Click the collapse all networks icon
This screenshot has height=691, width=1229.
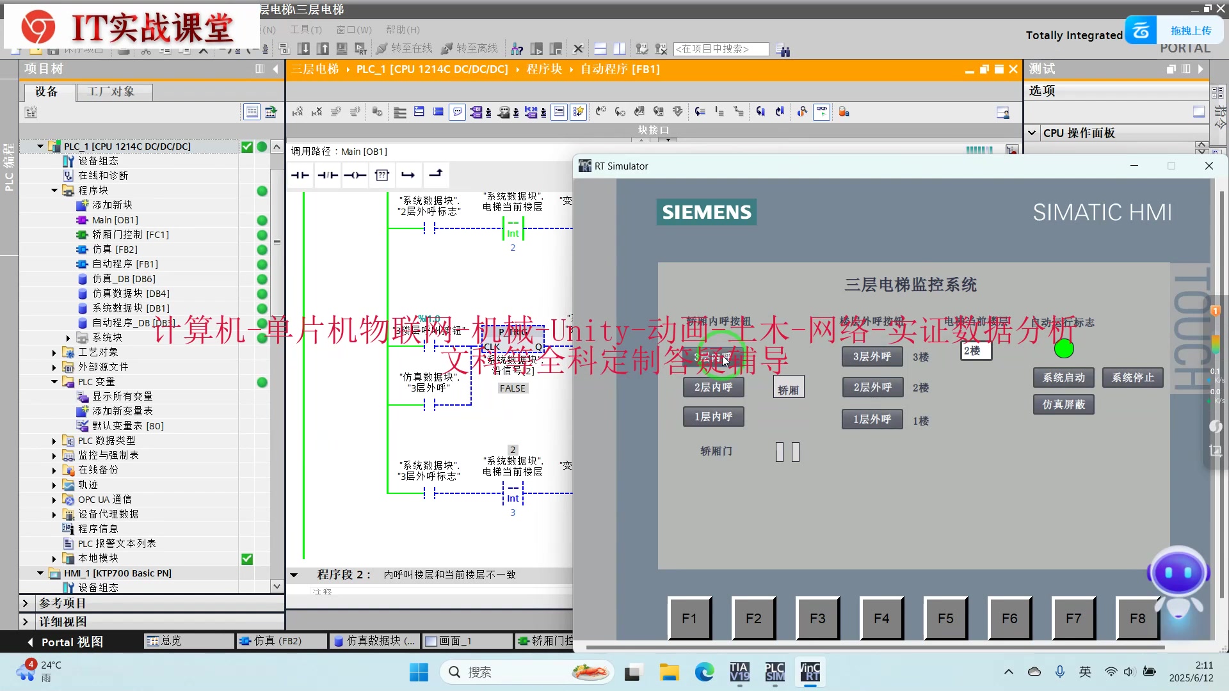[x=438, y=112]
